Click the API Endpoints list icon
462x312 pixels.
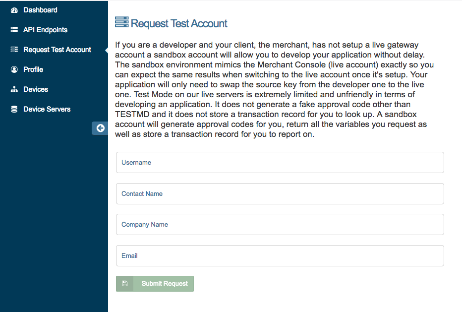[14, 30]
